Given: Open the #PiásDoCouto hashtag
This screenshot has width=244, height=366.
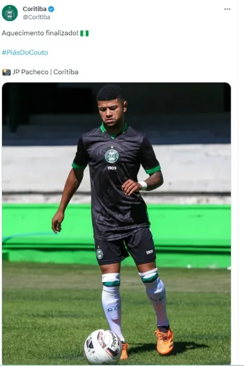Looking at the screenshot, I should point(25,52).
